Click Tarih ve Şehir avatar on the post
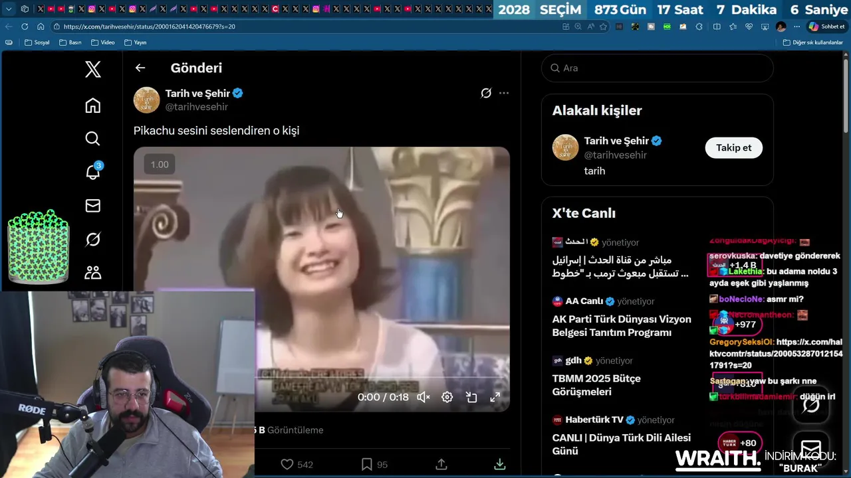The image size is (851, 478). [x=147, y=100]
